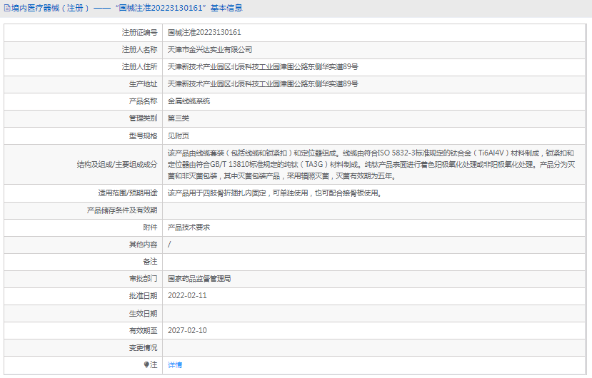Click the 适用范围/预期用途 label
The height and width of the screenshot is (378, 592).
128,193
